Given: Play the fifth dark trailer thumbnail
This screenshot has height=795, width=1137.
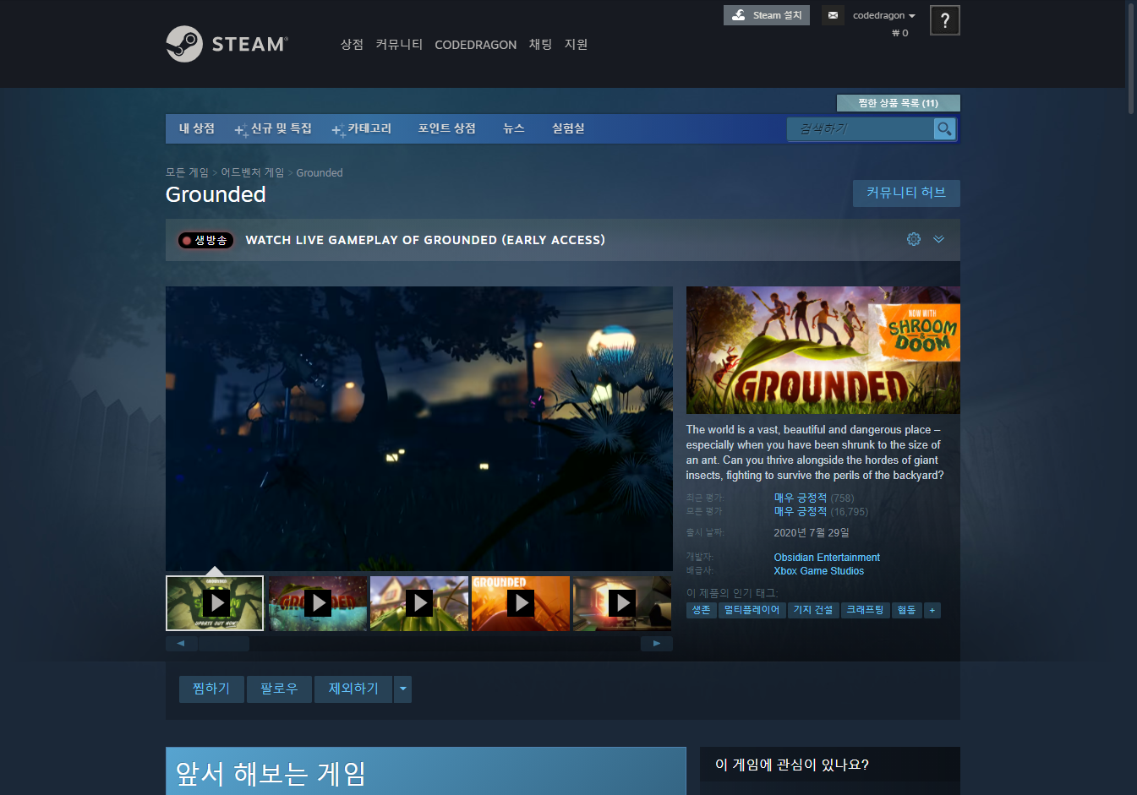Looking at the screenshot, I should pos(622,603).
